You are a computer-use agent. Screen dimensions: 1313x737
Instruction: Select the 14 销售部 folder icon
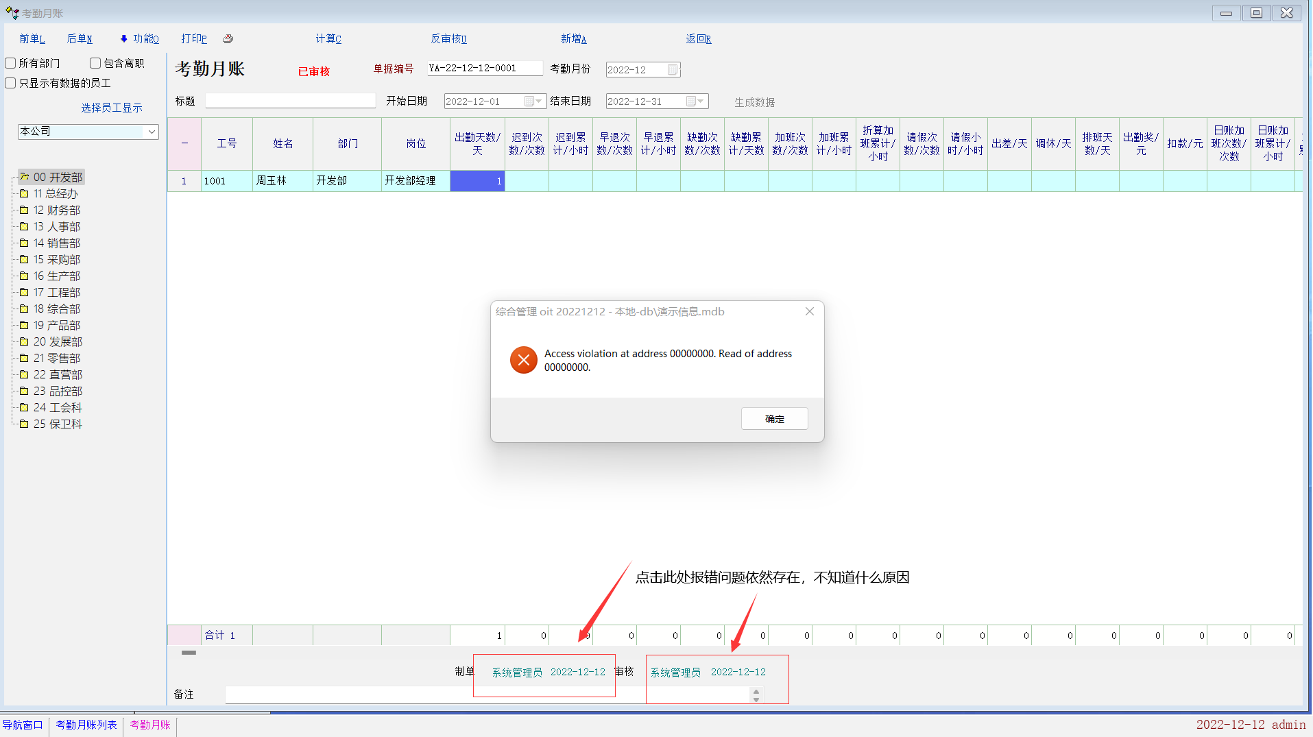tap(24, 243)
